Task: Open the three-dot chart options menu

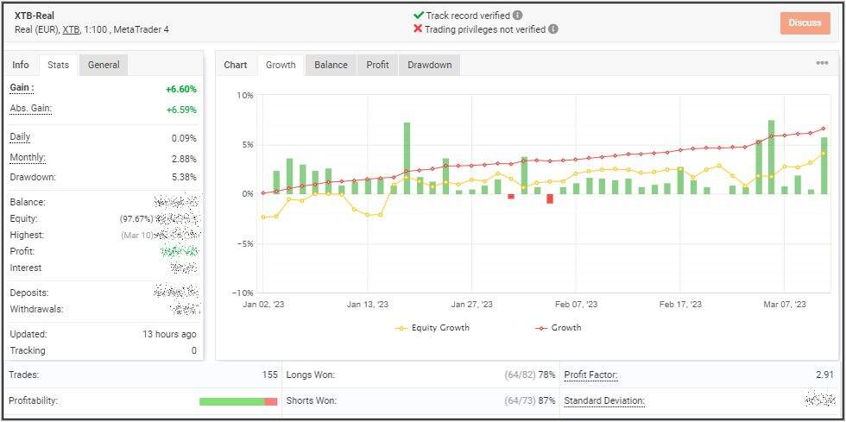Action: [822, 63]
